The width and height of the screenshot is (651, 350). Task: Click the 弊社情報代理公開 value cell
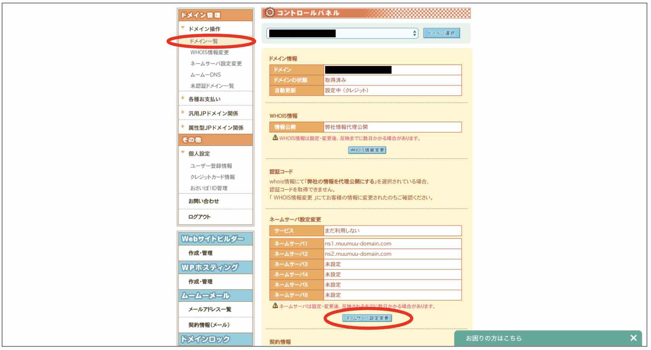pos(393,127)
